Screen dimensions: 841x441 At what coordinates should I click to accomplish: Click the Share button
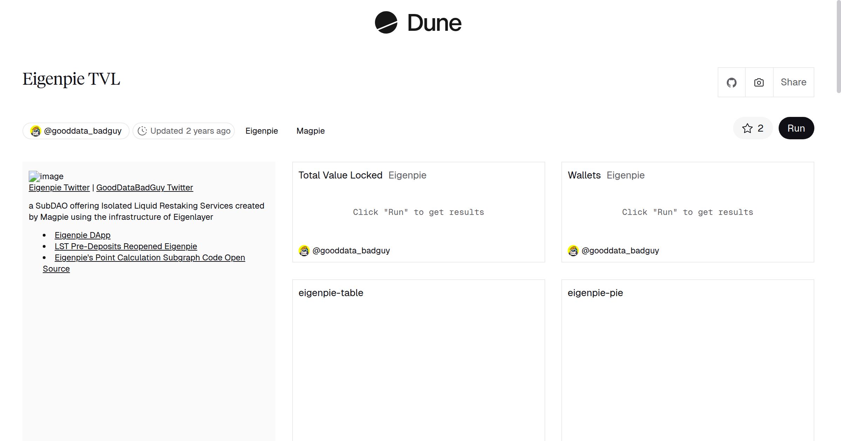(793, 83)
